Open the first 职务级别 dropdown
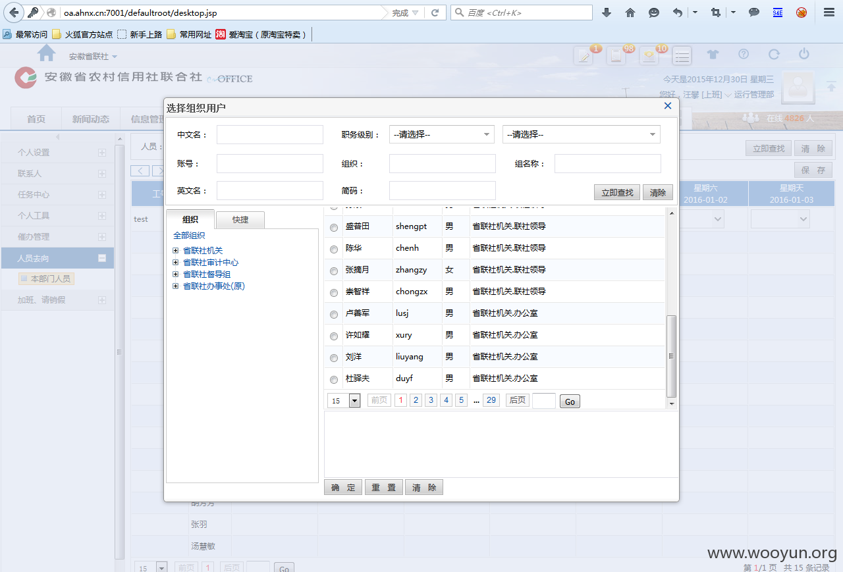843x572 pixels. coord(442,134)
